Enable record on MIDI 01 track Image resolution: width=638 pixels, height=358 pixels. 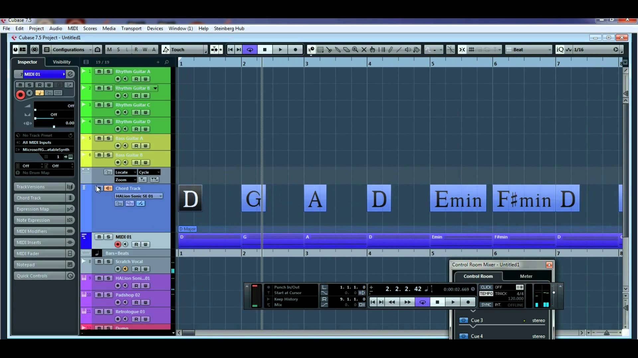point(118,245)
